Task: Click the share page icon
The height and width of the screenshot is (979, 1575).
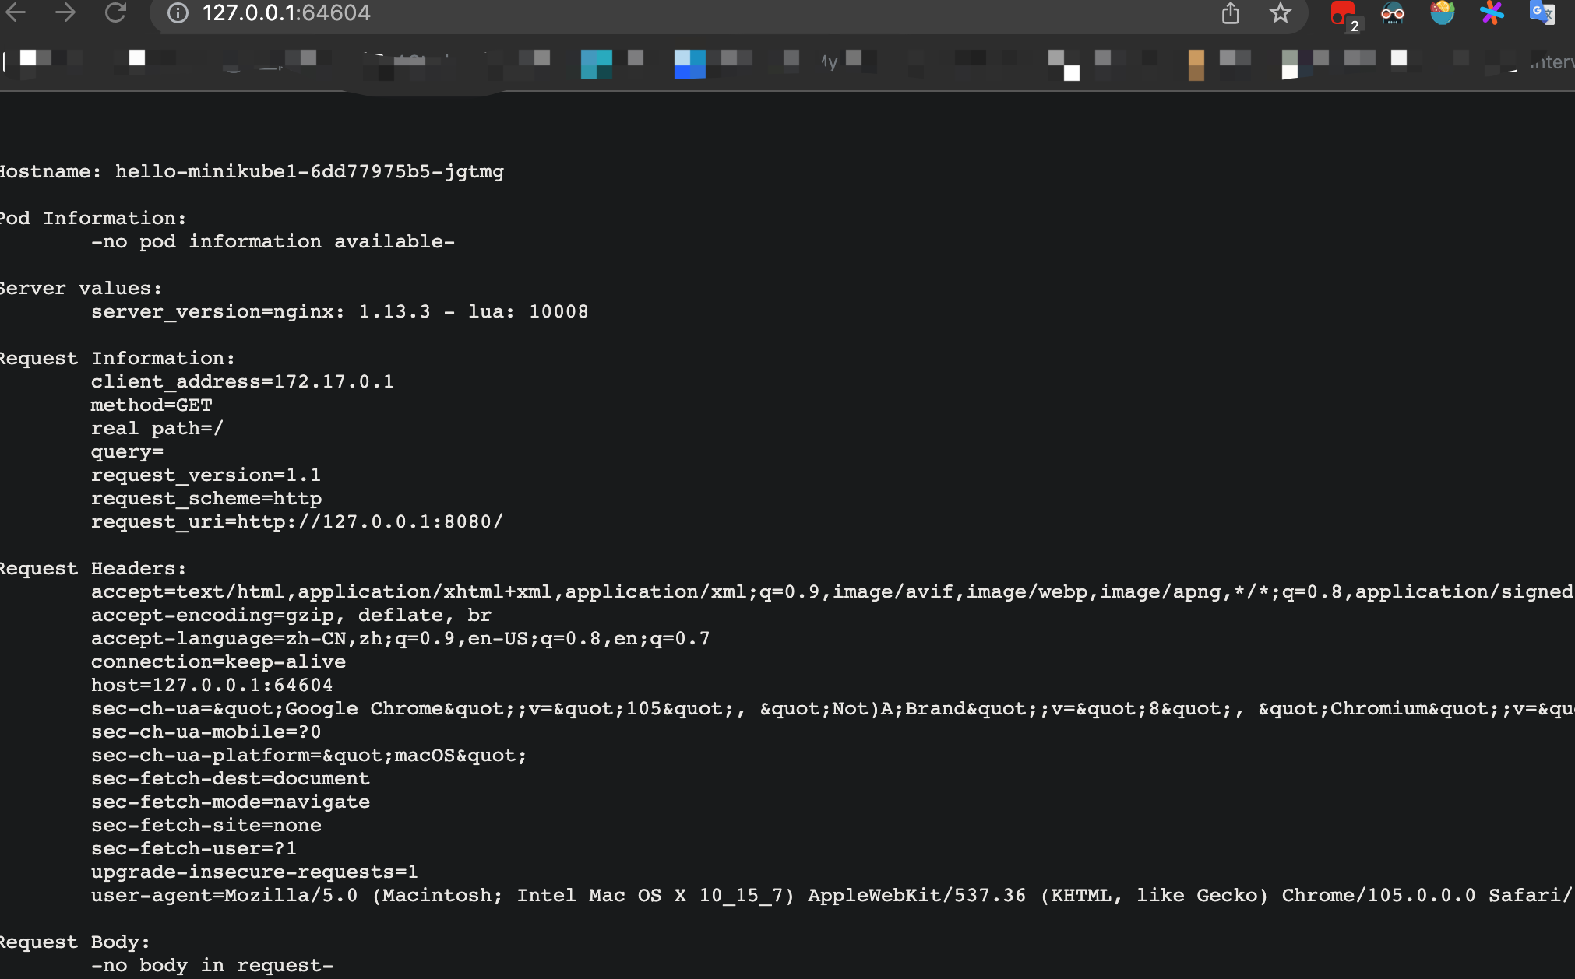Action: point(1230,13)
